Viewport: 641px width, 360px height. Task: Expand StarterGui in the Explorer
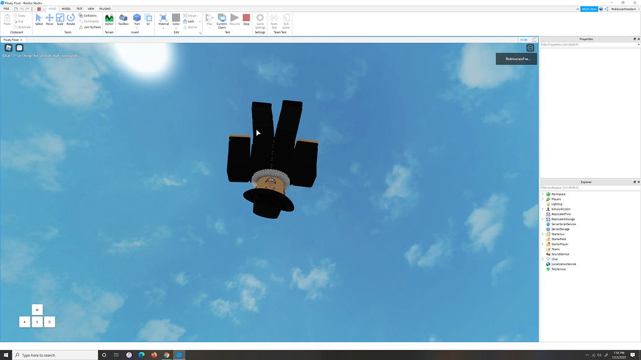[543, 234]
